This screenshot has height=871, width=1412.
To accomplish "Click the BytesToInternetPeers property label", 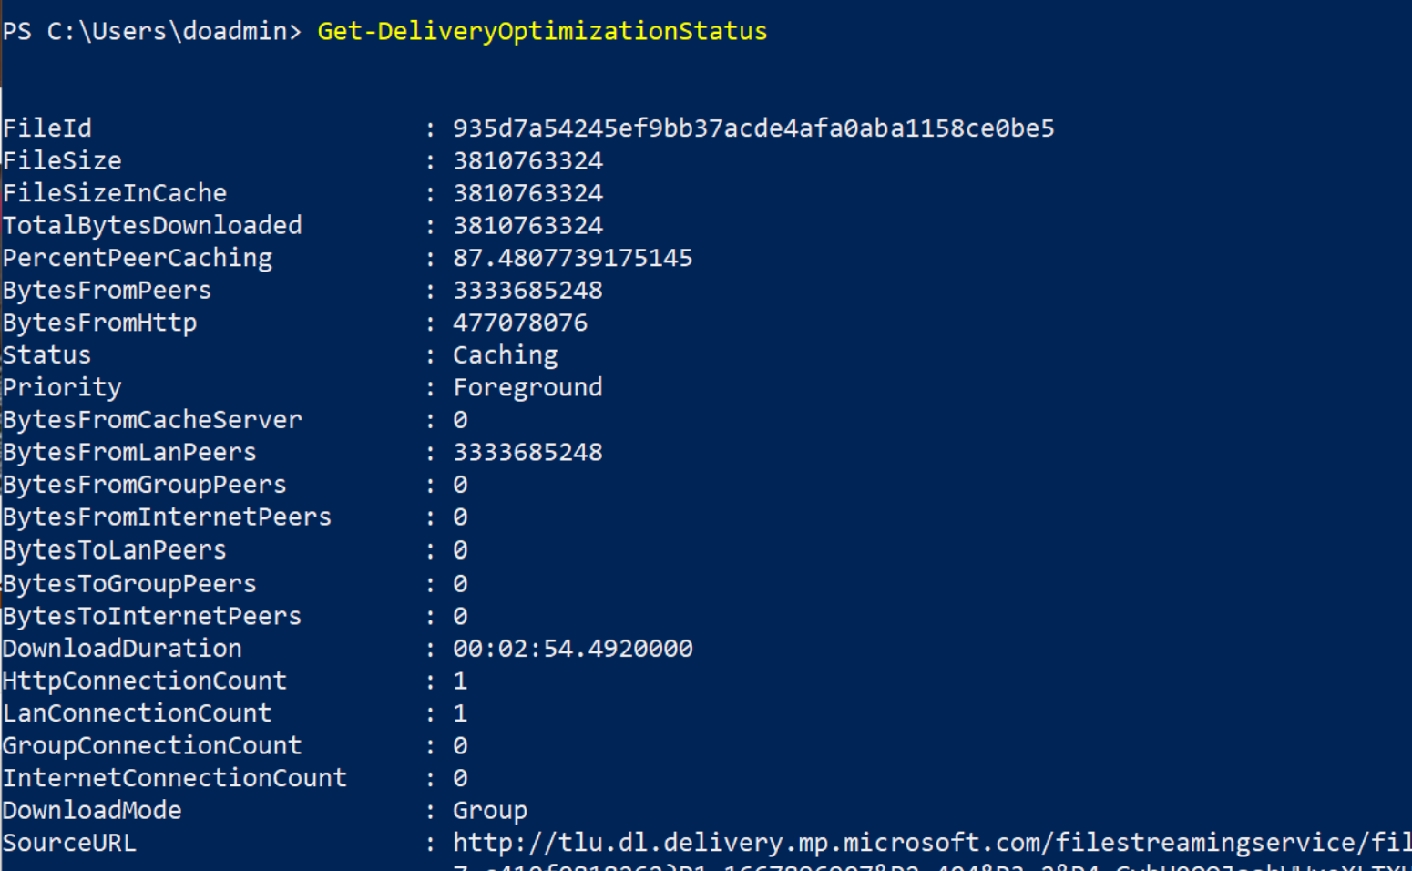I will pos(152,616).
